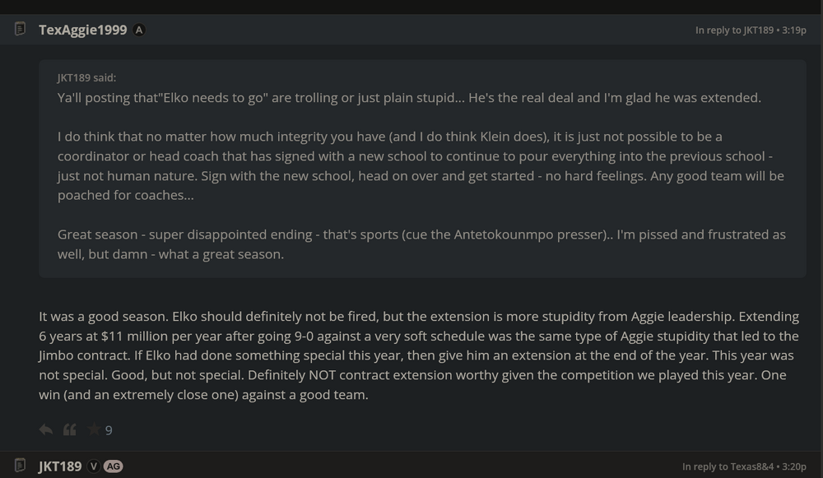Click the circular A badge next to TexAggie1999
The image size is (823, 478).
point(137,29)
